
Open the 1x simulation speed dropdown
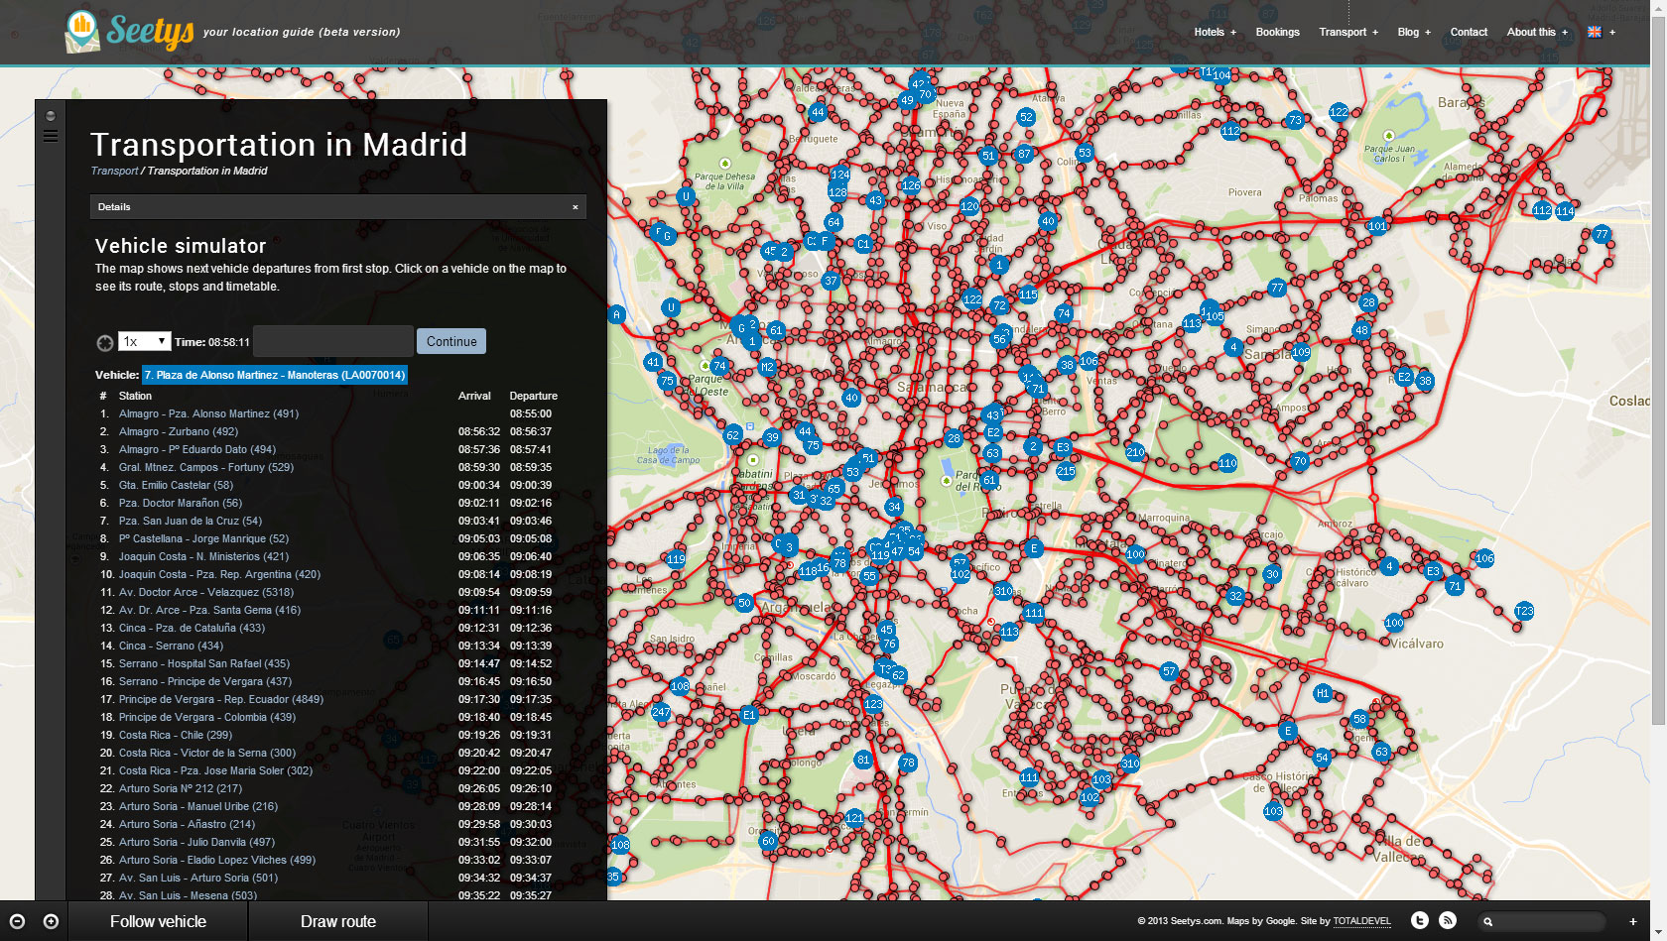[145, 341]
